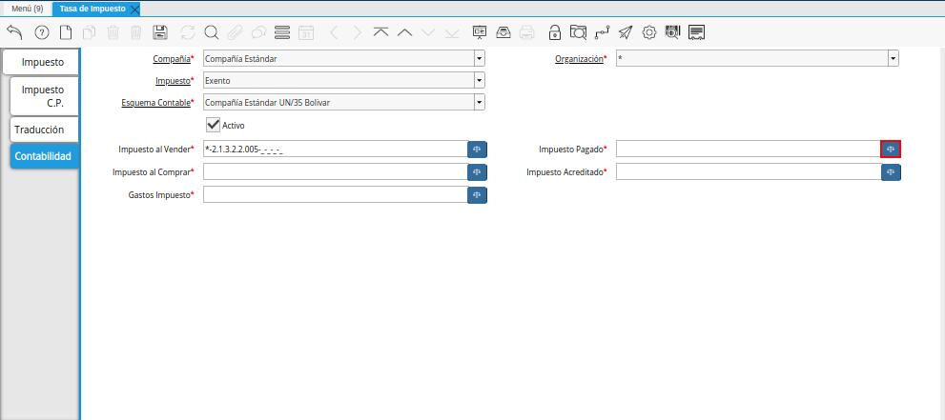Select the Contabilidad side tab

click(45, 156)
